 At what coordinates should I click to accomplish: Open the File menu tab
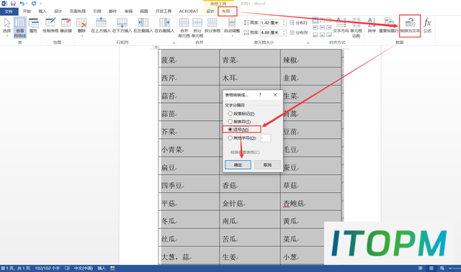click(x=9, y=12)
